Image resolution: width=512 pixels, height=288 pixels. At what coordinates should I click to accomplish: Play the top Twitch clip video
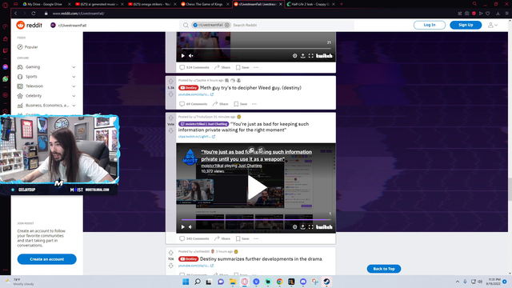pyautogui.click(x=183, y=56)
